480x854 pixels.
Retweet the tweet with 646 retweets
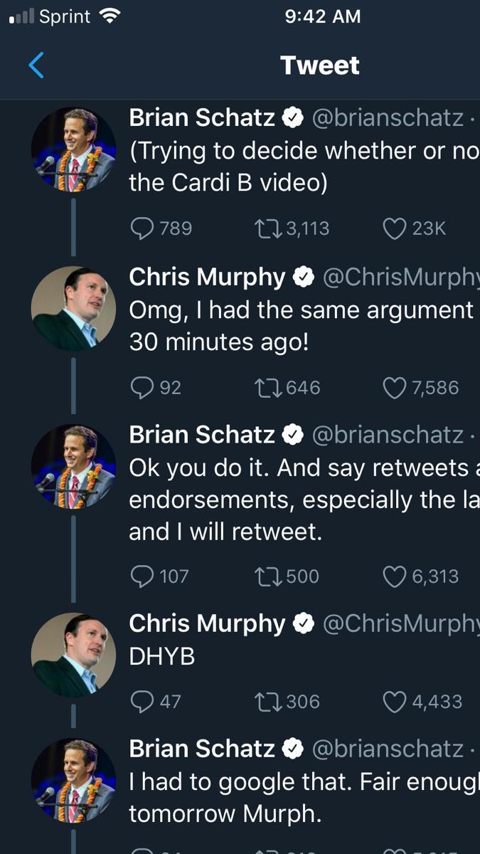coord(267,387)
